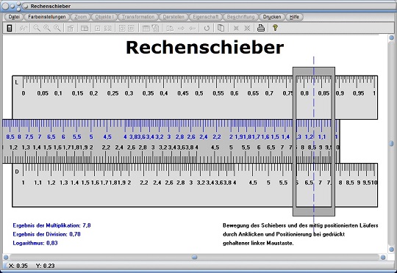Viewport: 397px width, 273px height.
Task: Click the 0.5 mark on the L scale
Action: pyautogui.click(x=199, y=93)
